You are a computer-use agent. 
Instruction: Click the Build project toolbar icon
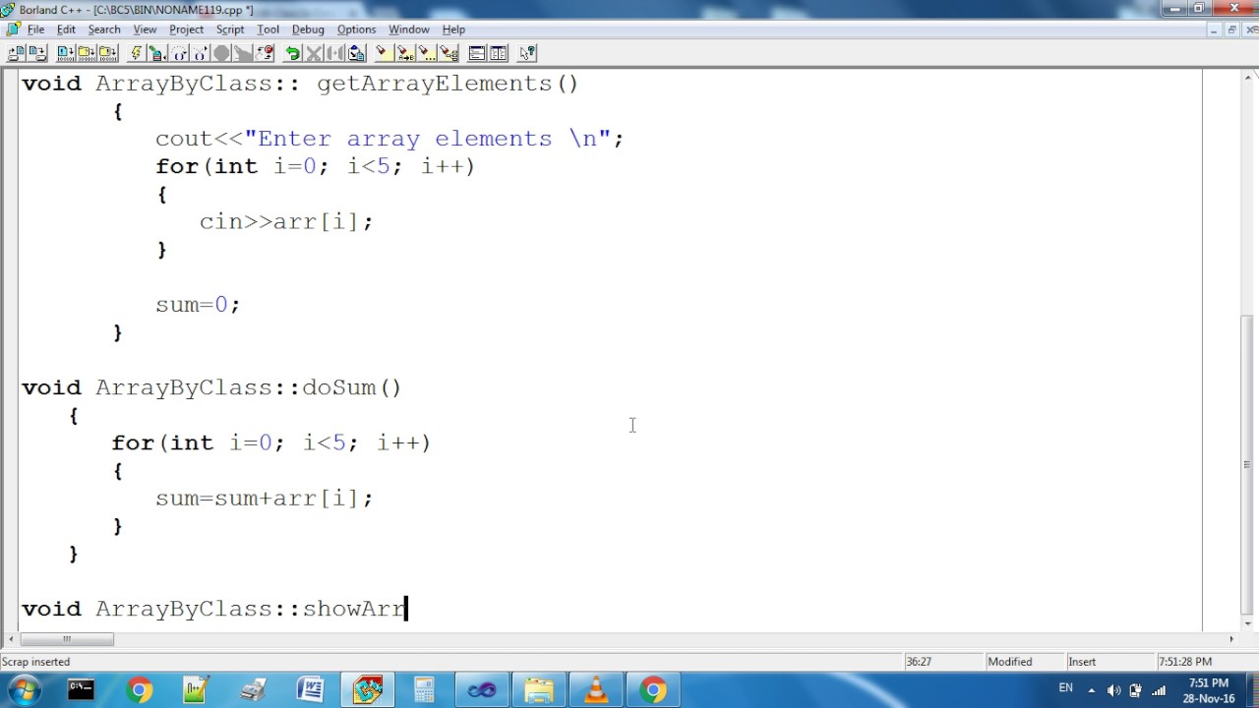(106, 53)
